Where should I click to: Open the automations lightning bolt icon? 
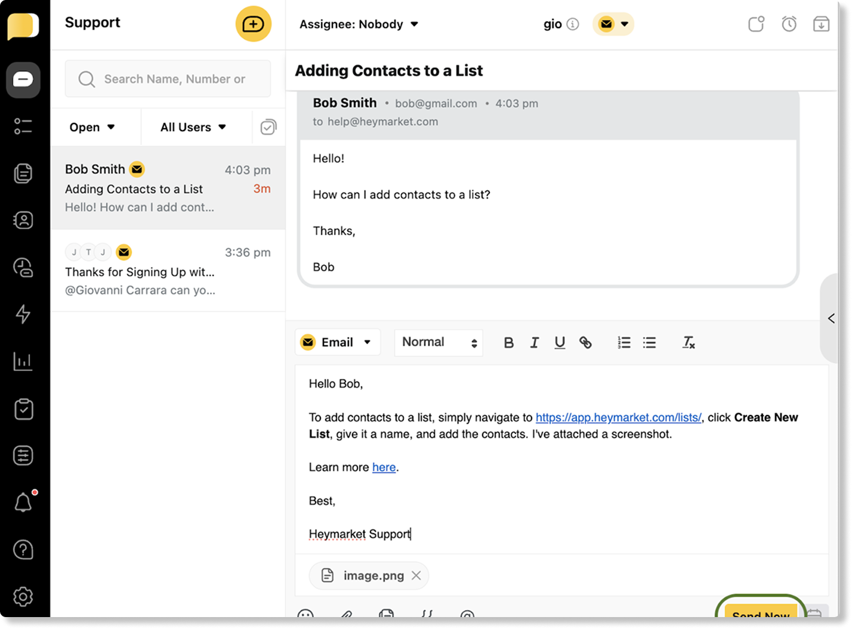(x=23, y=314)
